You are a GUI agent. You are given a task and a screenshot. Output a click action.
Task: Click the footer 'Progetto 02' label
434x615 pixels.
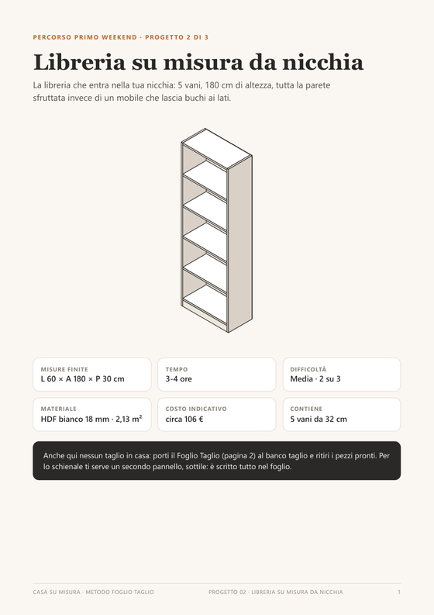pos(276,592)
